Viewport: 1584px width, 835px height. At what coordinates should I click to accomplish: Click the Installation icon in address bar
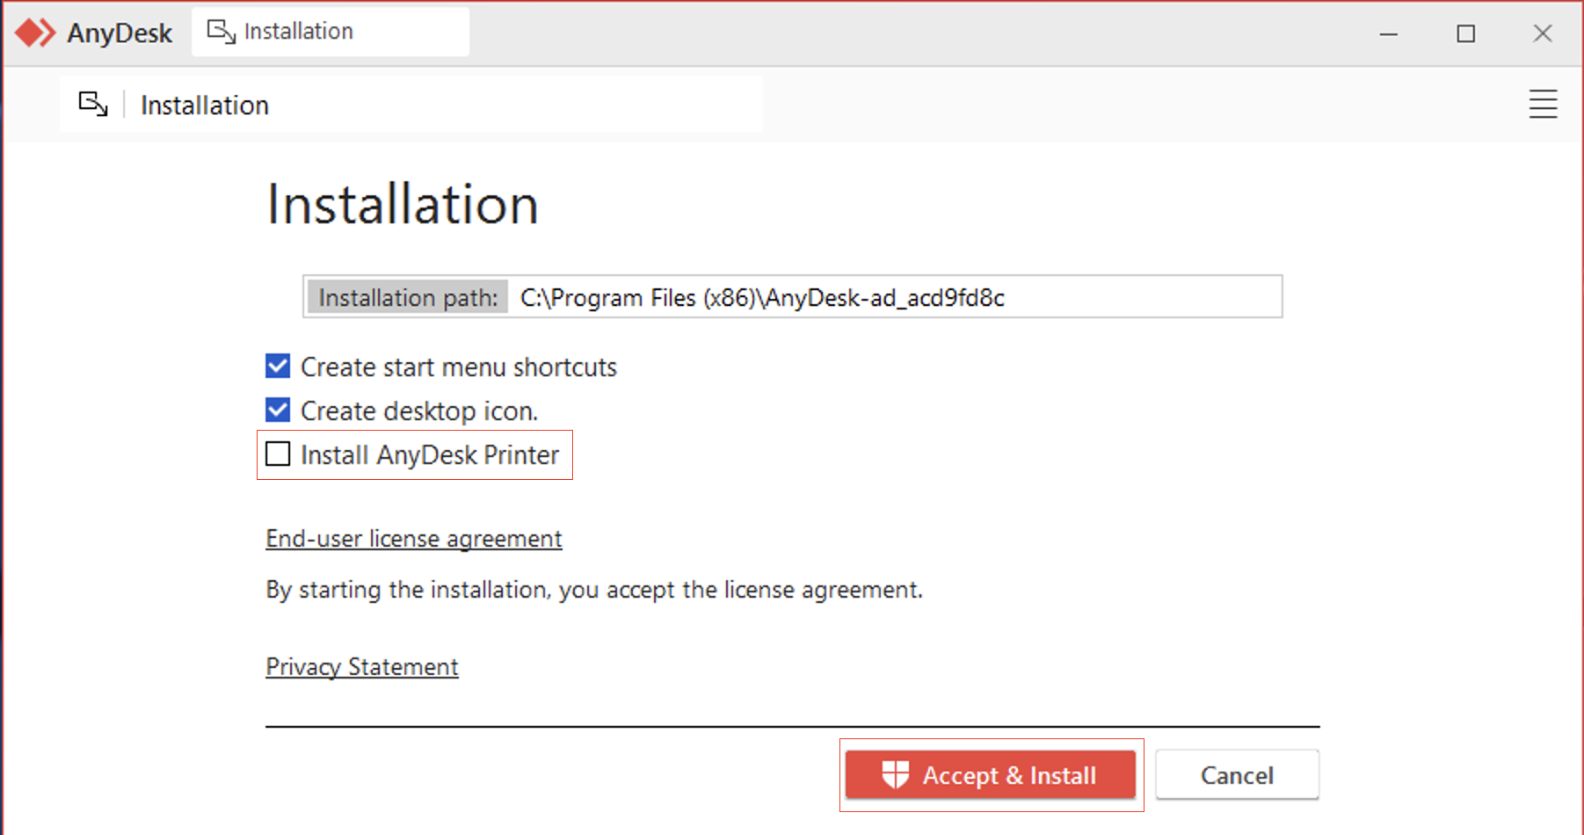(x=93, y=104)
